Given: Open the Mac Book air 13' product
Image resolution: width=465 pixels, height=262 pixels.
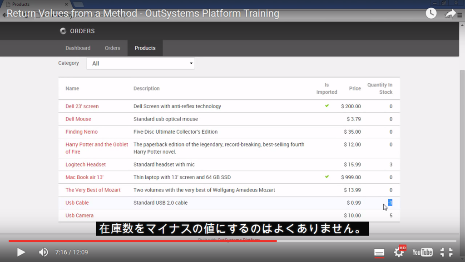Looking at the screenshot, I should [x=84, y=177].
